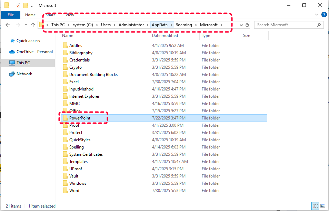Image resolution: width=329 pixels, height=211 pixels.
Task: Go back with the left arrow
Action: pos(8,25)
